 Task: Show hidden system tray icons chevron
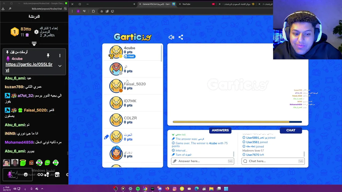(42, 189)
